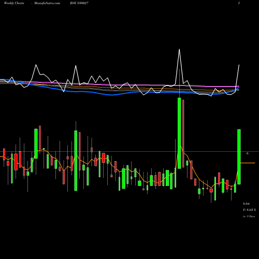This screenshot has height=259, width=259.
Task: Click the tallest green candlestick body
Action: (x=179, y=133)
